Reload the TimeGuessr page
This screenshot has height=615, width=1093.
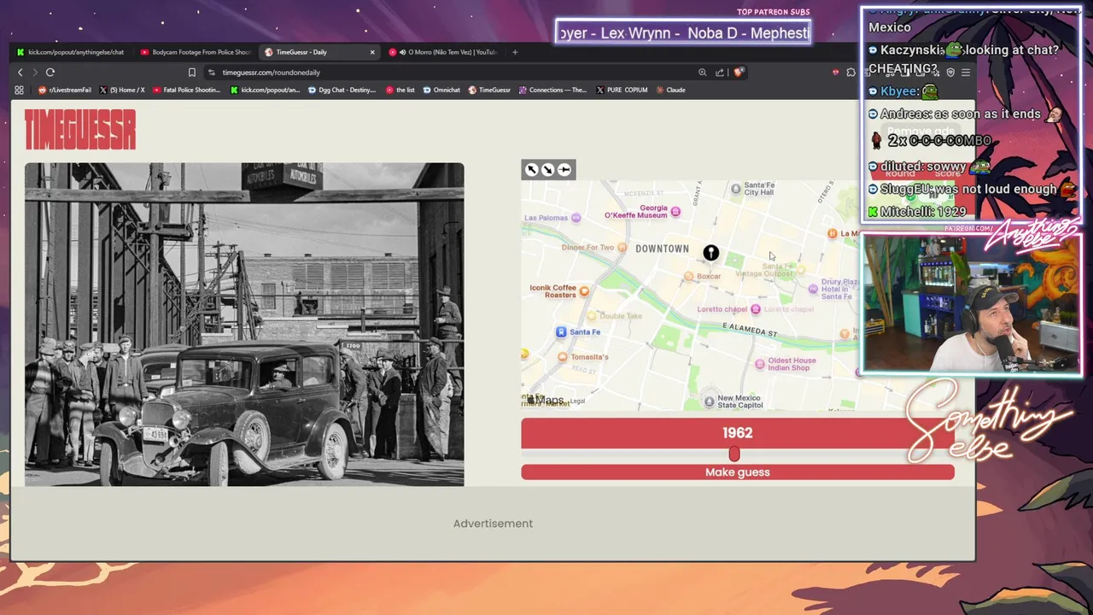coord(50,73)
